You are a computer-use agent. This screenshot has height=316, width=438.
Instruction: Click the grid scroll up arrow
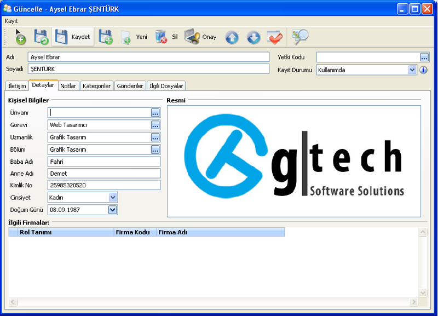tap(423, 232)
